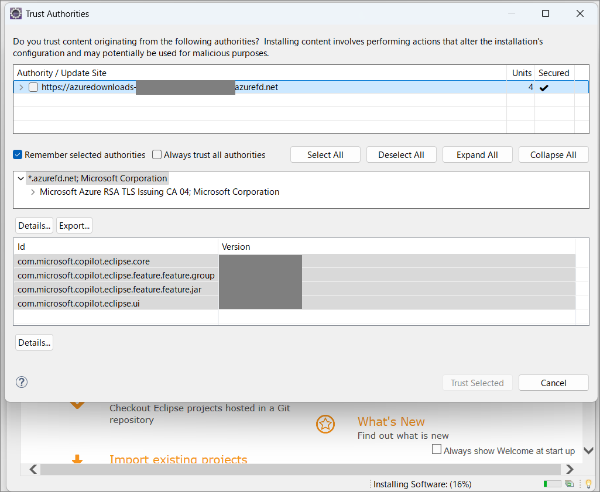Click the Welcome page horizontal scrollbar track
Viewport: 600px width, 492px height.
(x=300, y=469)
